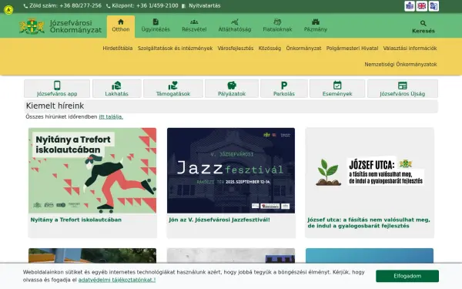This screenshot has height=289, width=462.
Task: Click the blue badge icon left of the UK flag
Action: [410, 6]
